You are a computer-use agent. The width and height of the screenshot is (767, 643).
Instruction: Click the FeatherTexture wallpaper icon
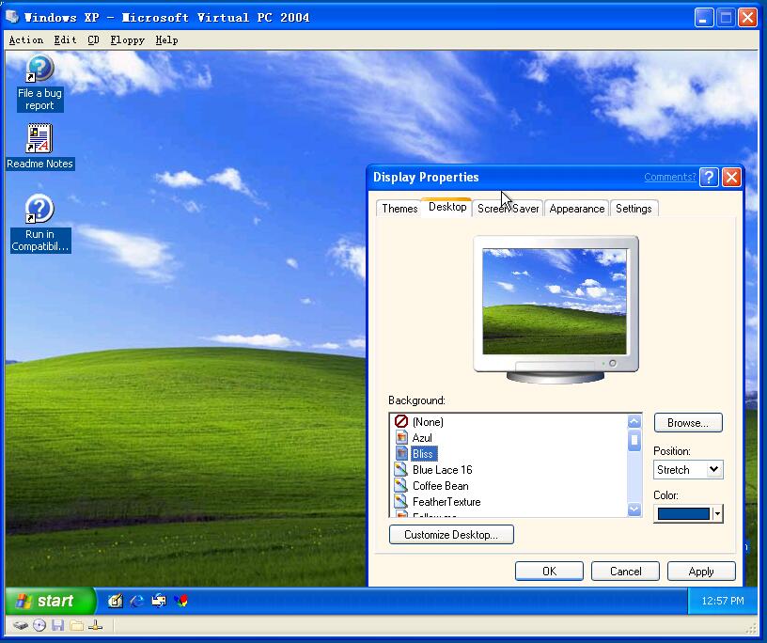click(401, 502)
